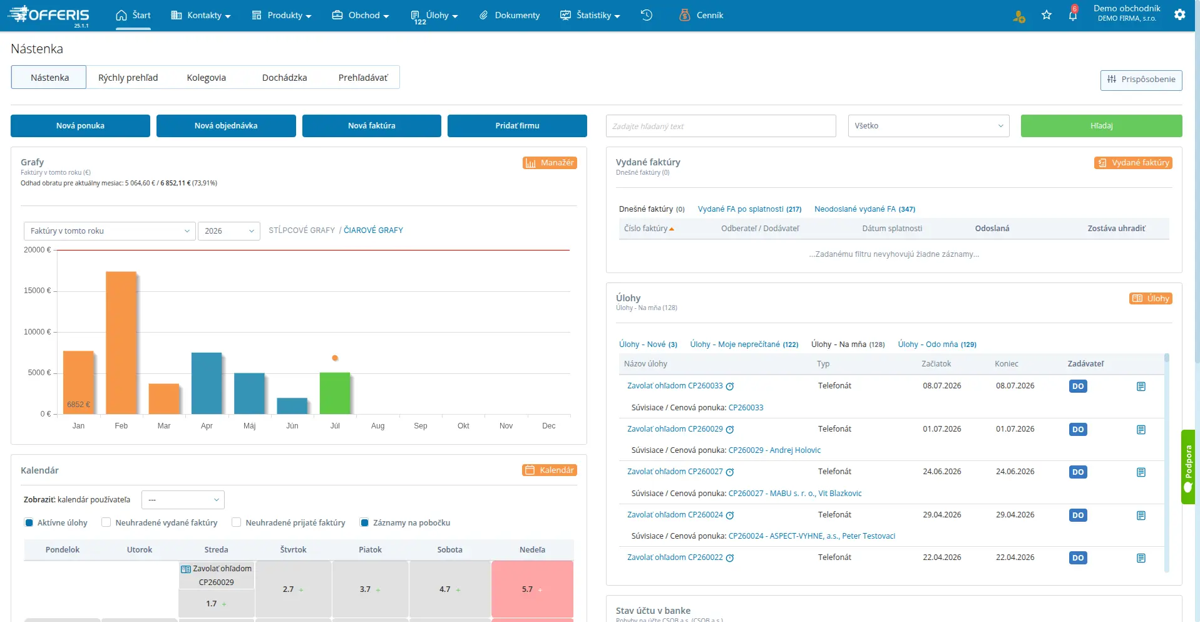Enable Neuhradené vydané faktúry checkbox

point(106,522)
